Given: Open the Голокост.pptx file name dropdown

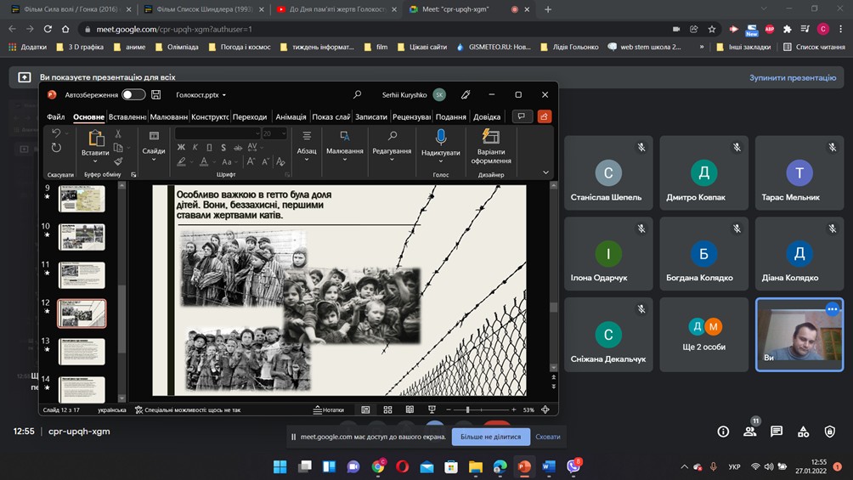Looking at the screenshot, I should tap(201, 94).
